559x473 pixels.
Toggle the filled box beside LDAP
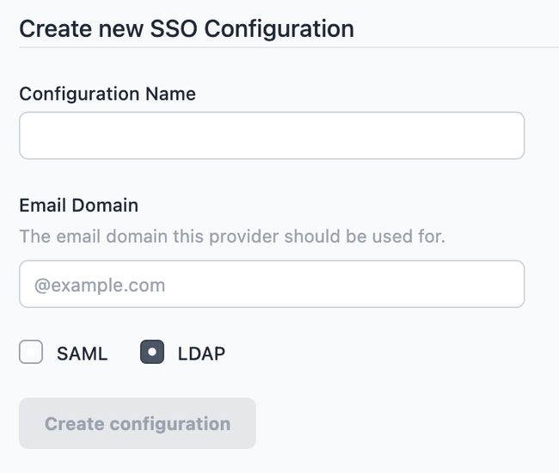[152, 353]
